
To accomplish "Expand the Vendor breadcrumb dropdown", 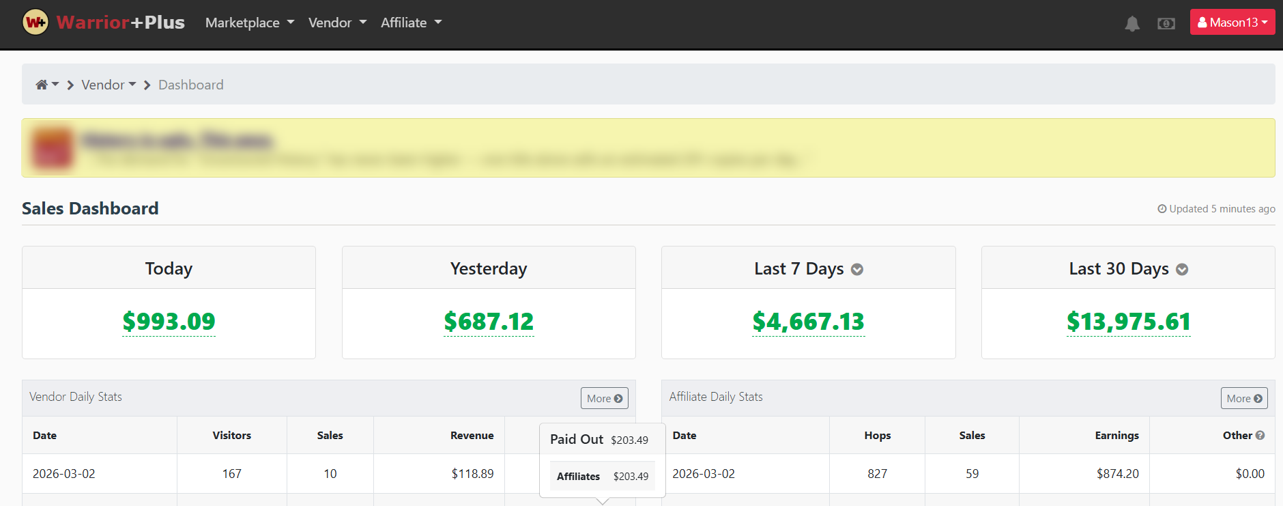I will pyautogui.click(x=109, y=85).
